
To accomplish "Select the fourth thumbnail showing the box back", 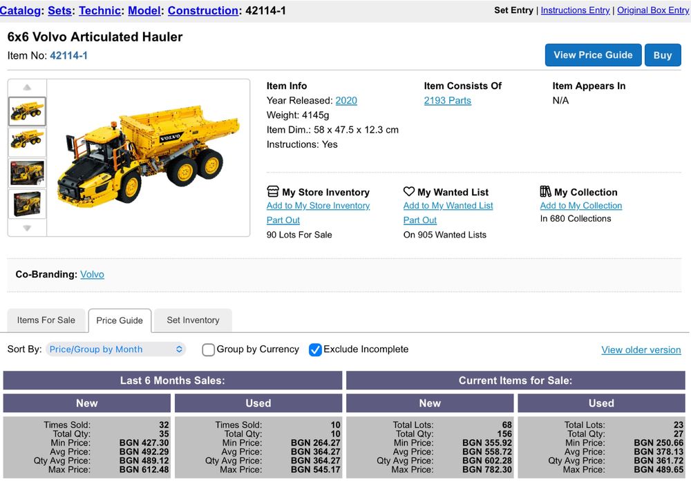I will pyautogui.click(x=27, y=204).
